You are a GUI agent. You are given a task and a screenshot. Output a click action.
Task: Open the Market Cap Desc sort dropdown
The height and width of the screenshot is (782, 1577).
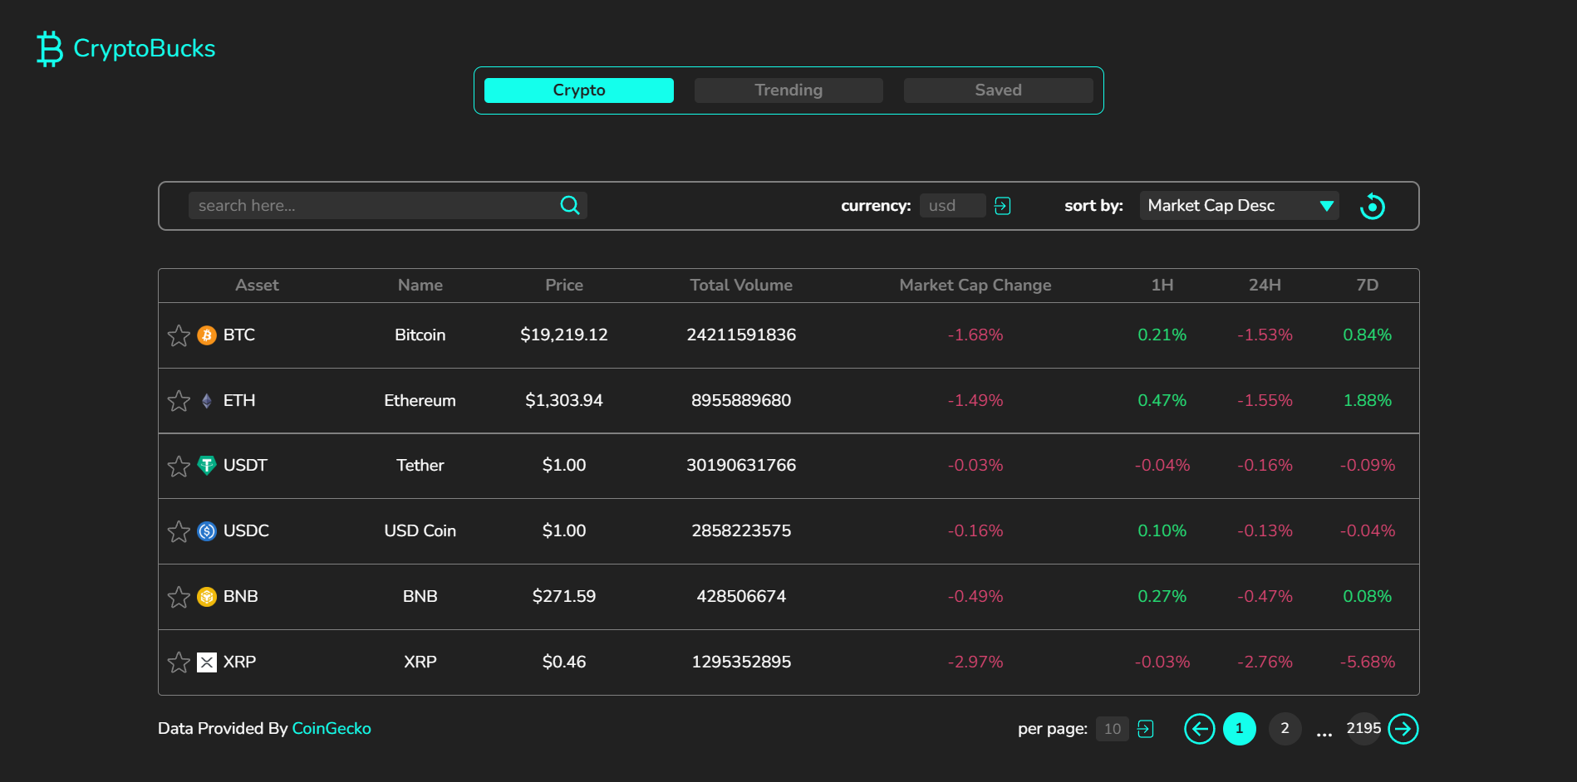pos(1230,206)
